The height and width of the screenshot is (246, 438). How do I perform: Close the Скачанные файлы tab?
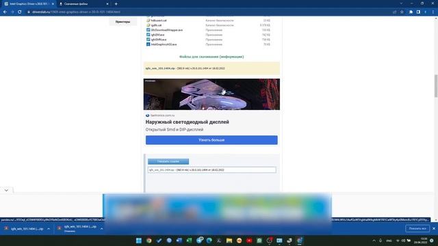pyautogui.click(x=107, y=4)
